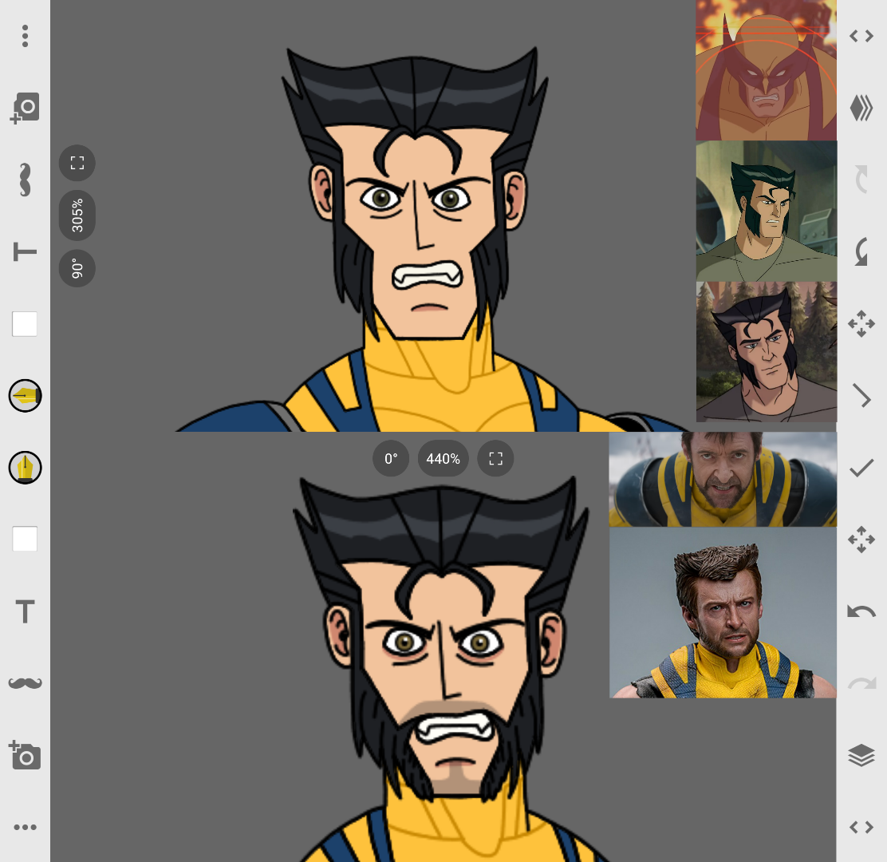Select the upright T text tool
The width and height of the screenshot is (887, 862).
[25, 611]
